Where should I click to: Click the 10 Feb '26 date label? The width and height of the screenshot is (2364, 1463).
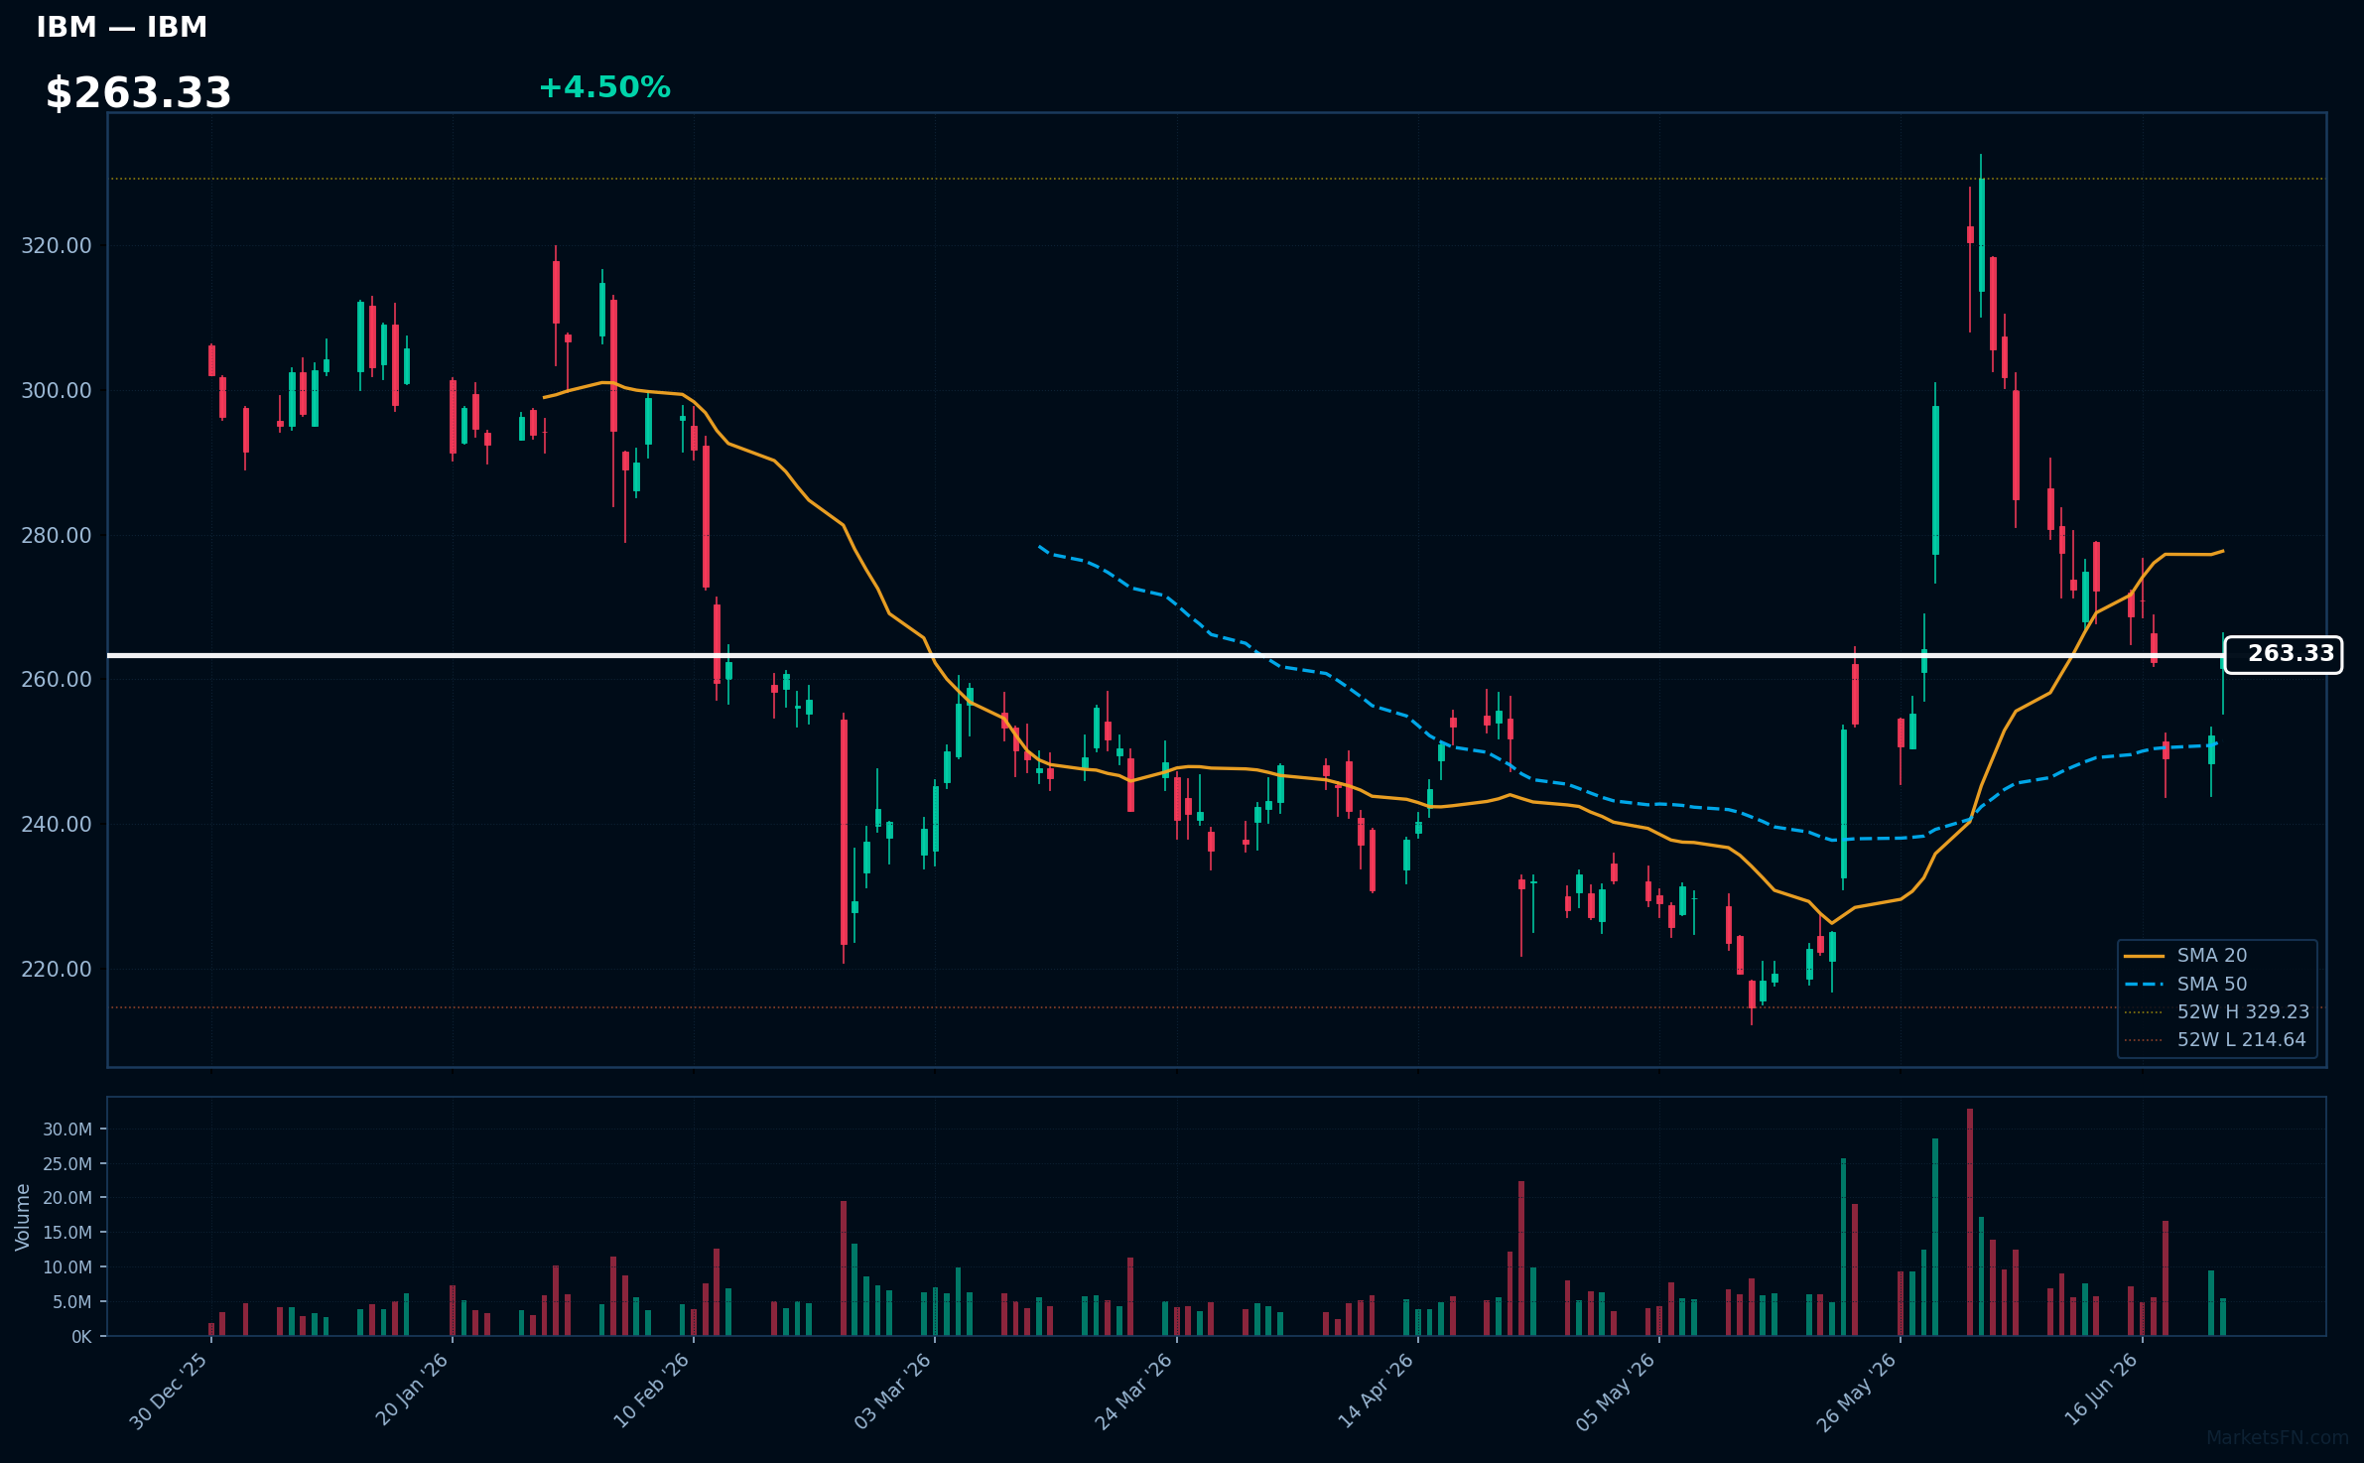[x=651, y=1392]
